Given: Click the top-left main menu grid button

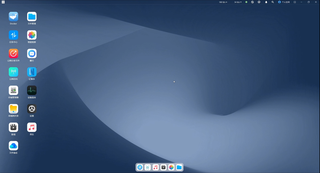Looking at the screenshot, I should [x=3, y=2].
